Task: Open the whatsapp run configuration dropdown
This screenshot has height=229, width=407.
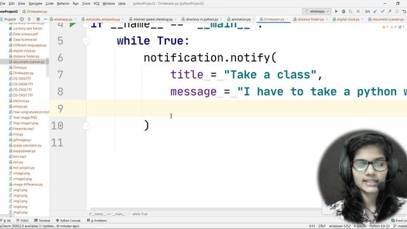Action: pyautogui.click(x=317, y=11)
